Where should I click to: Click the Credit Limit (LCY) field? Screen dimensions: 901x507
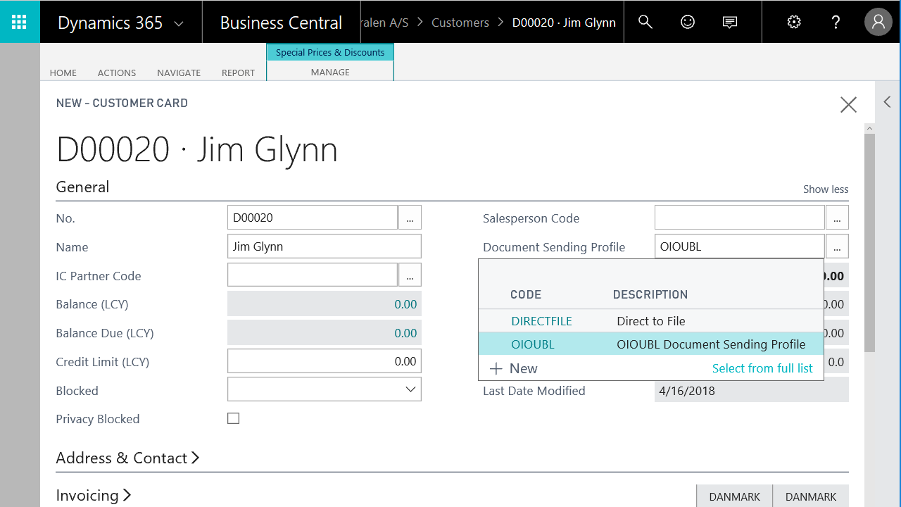coord(325,361)
